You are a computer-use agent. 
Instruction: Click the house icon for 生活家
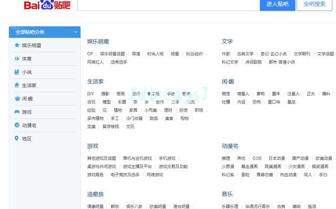[17, 85]
